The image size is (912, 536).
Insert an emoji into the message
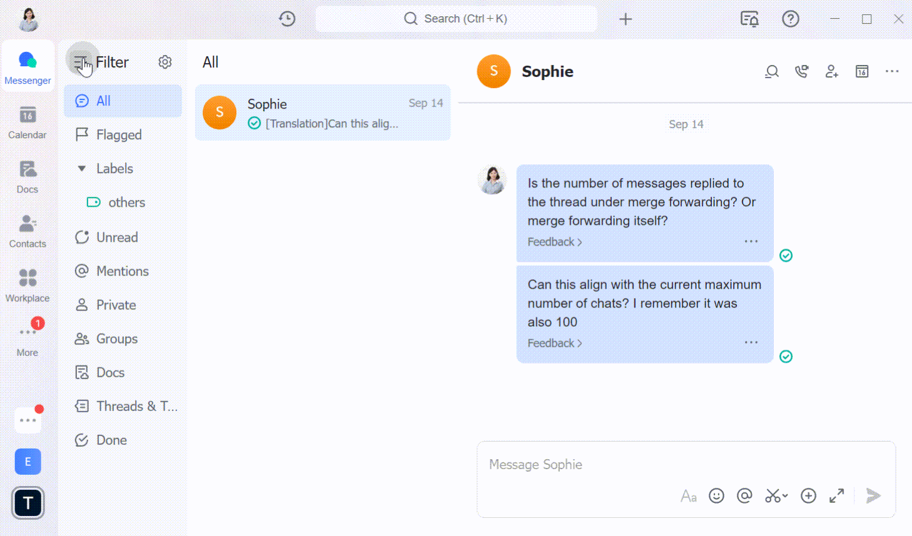pos(716,495)
